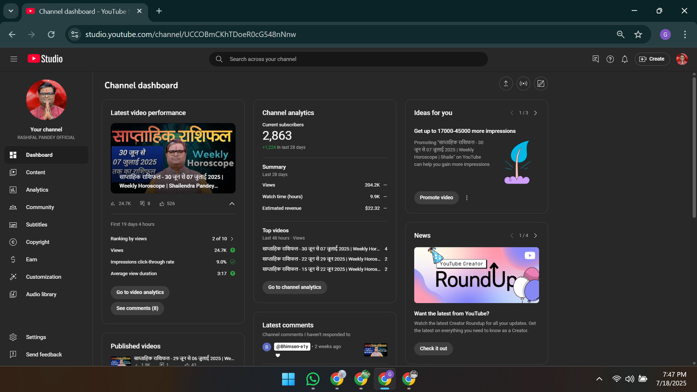Viewport: 697px width, 392px height.
Task: Open Analytics in the sidebar
Action: click(46, 190)
